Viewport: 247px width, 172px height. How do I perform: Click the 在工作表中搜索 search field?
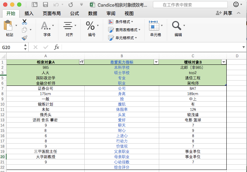(x=190, y=5)
